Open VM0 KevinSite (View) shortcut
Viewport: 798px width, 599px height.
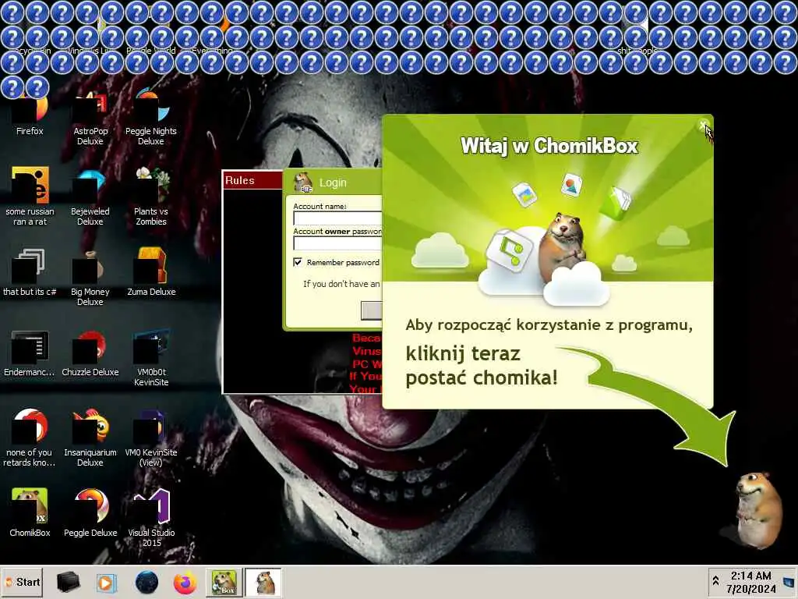point(151,438)
